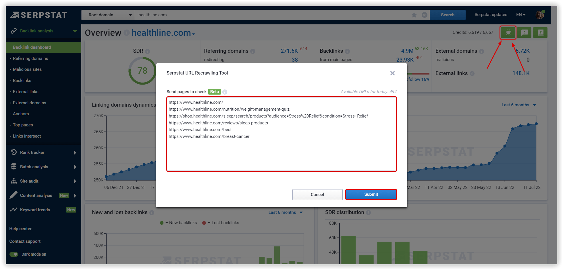Image resolution: width=563 pixels, height=270 pixels.
Task: Show New and lost backlinks info icon
Action: (x=152, y=212)
